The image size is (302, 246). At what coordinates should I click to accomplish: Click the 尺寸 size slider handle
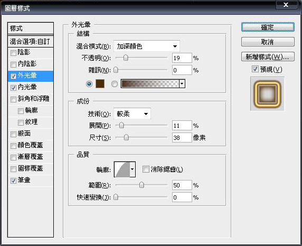(x=126, y=137)
